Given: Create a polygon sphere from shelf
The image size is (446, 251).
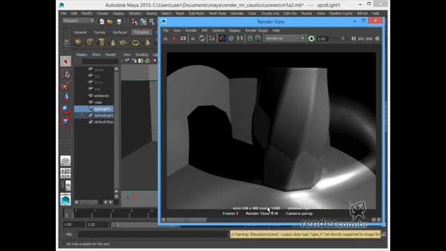Looking at the screenshot, I should pos(78,43).
